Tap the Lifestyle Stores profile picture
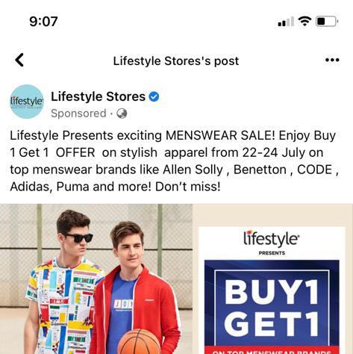This screenshot has height=354, width=353. (x=27, y=102)
